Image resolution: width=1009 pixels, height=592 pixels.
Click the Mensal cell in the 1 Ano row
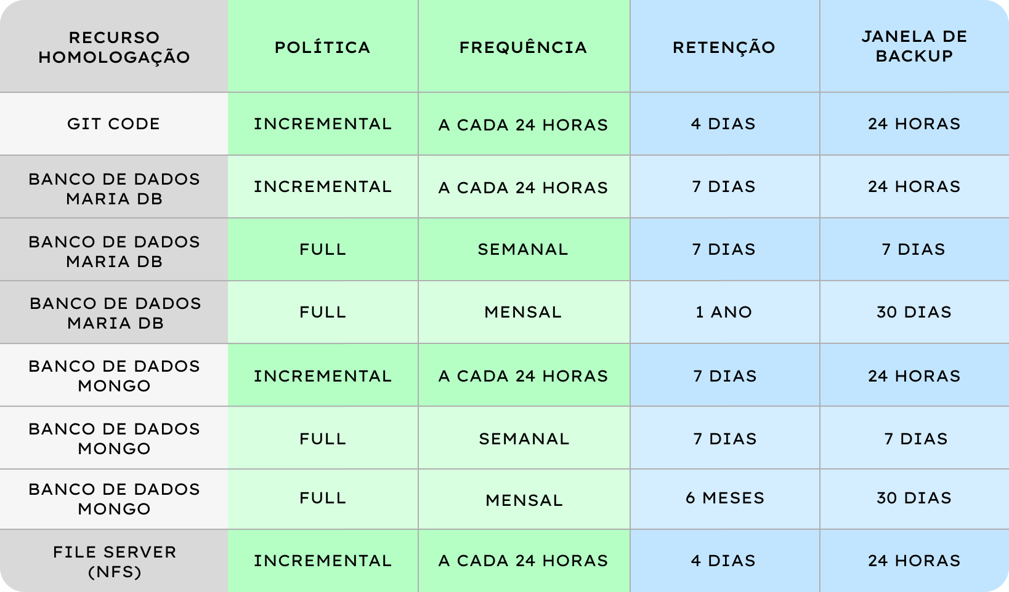[x=524, y=312]
